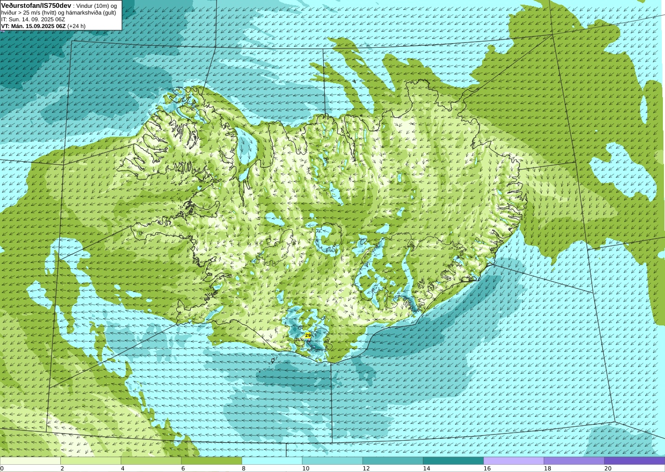
Task: Select the dark teal 14–16 m/s legend swatch
Action: tap(453, 461)
